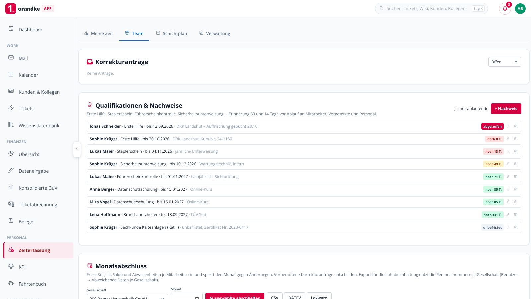Click the 'unbefristet' badge
This screenshot has width=531, height=299.
[x=493, y=227]
